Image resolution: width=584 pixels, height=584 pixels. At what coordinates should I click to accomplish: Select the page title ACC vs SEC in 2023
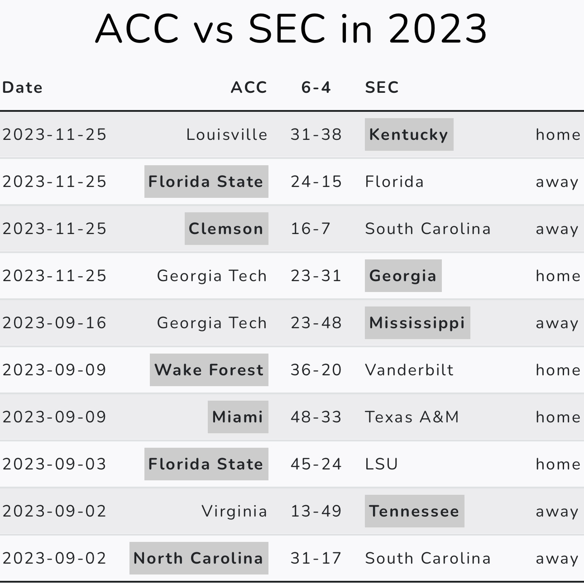coord(292,29)
